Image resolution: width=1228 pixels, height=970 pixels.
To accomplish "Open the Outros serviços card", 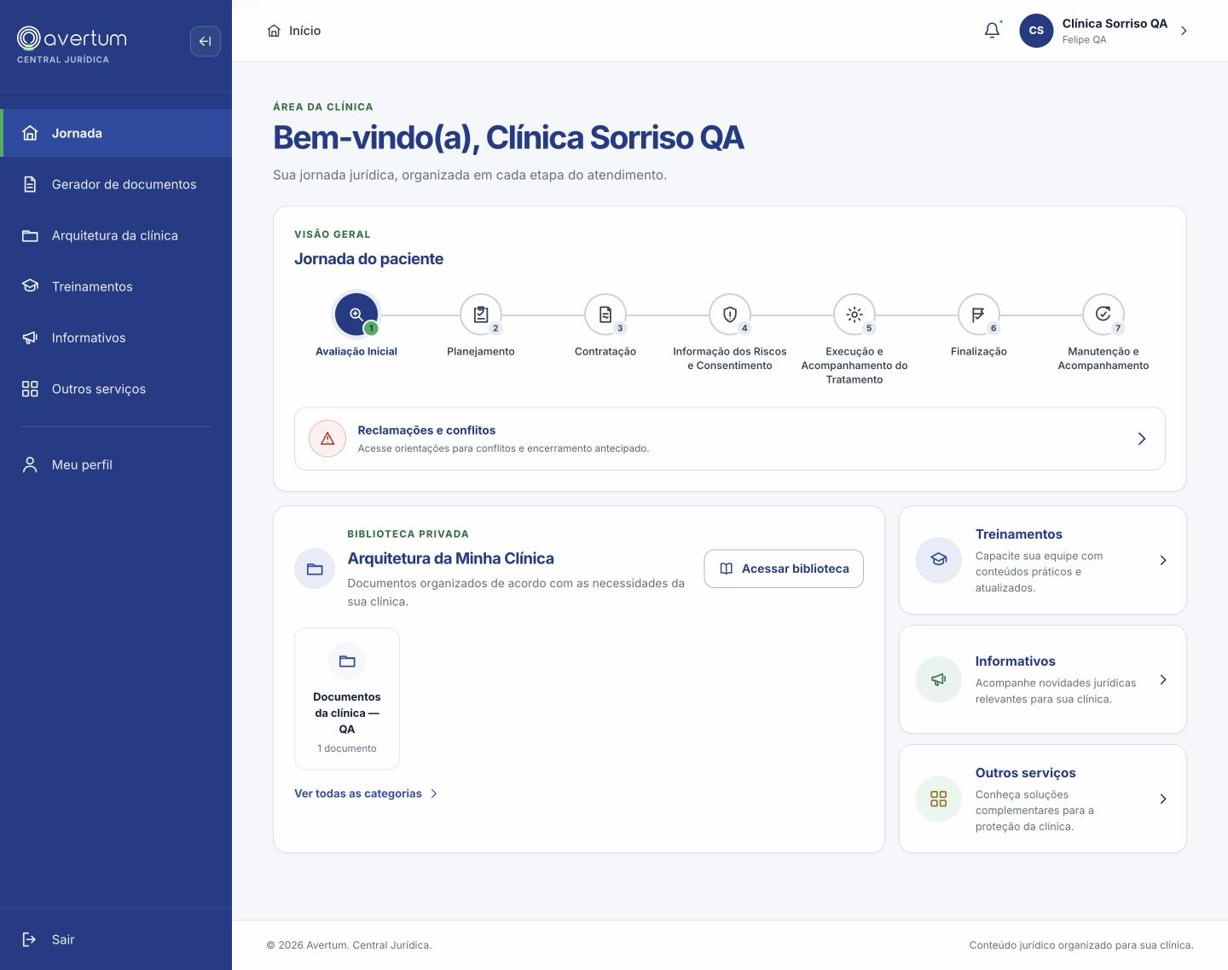I will pos(1043,799).
